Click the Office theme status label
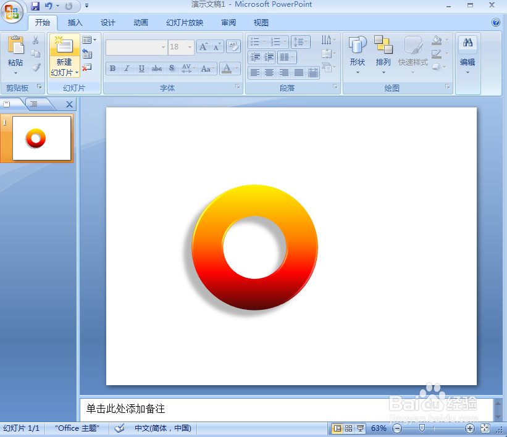This screenshot has height=437, width=507. click(77, 428)
